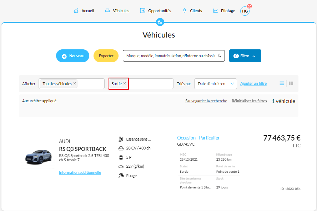Click the Information additionnelle link
Screen dimensions: 317x211
click(x=80, y=172)
